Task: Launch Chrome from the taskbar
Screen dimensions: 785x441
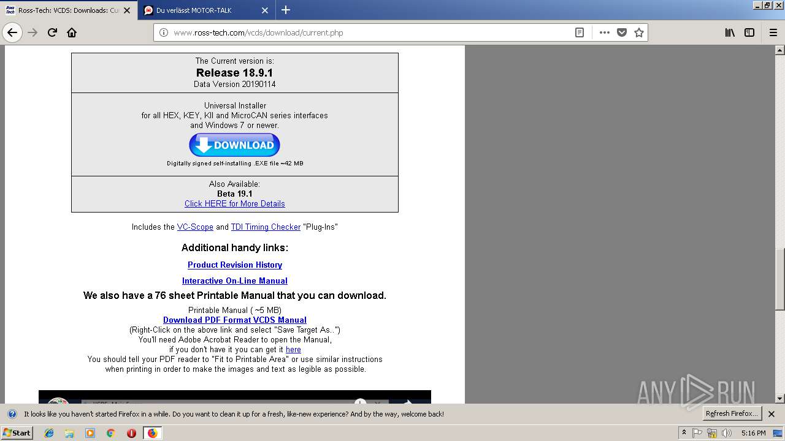Action: (110, 433)
